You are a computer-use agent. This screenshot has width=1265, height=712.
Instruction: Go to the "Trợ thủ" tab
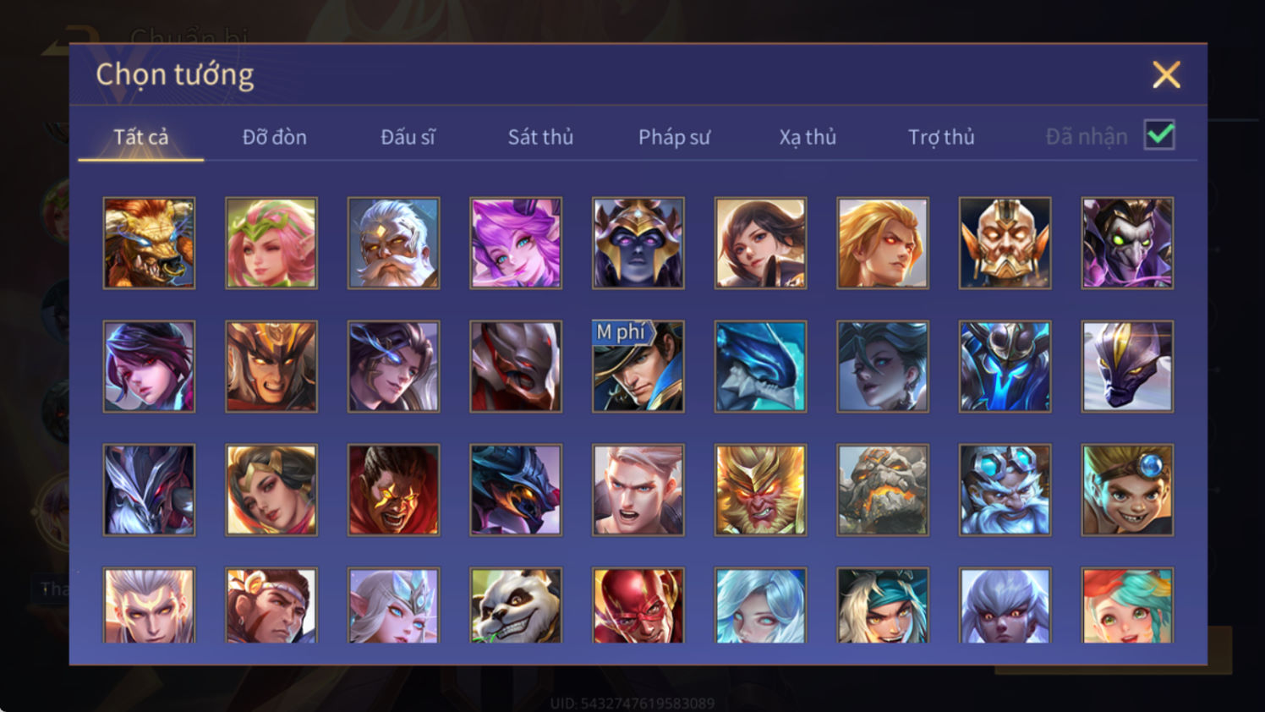(x=941, y=137)
